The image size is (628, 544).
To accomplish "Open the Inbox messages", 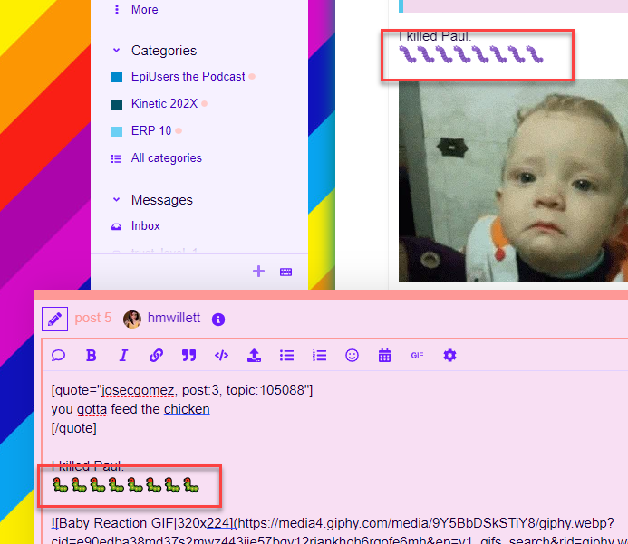I will [145, 226].
